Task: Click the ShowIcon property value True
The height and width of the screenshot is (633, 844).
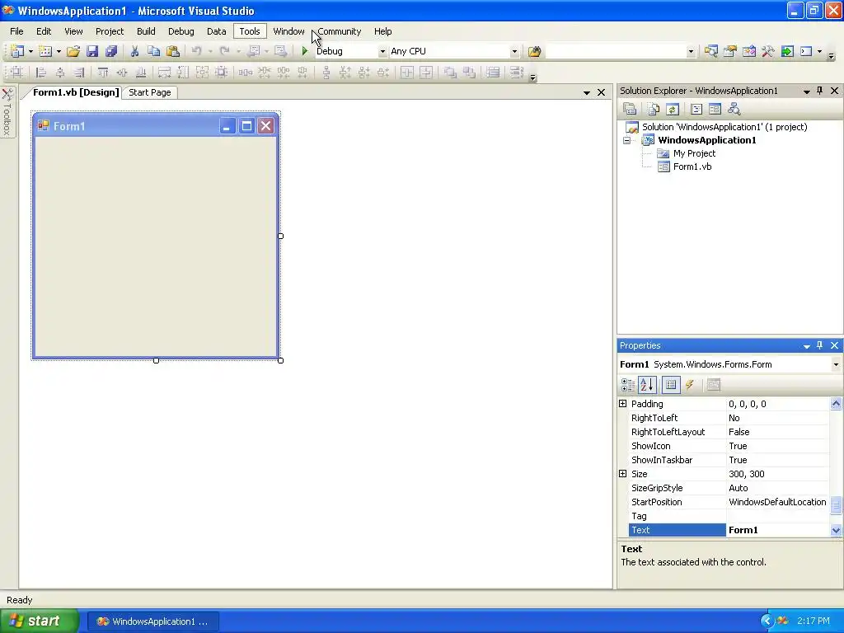Action: [778, 446]
